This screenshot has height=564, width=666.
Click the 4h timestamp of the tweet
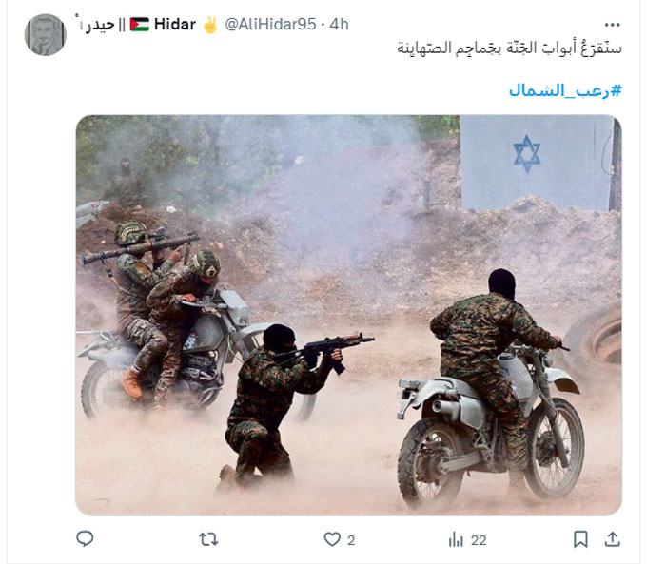coord(339,24)
